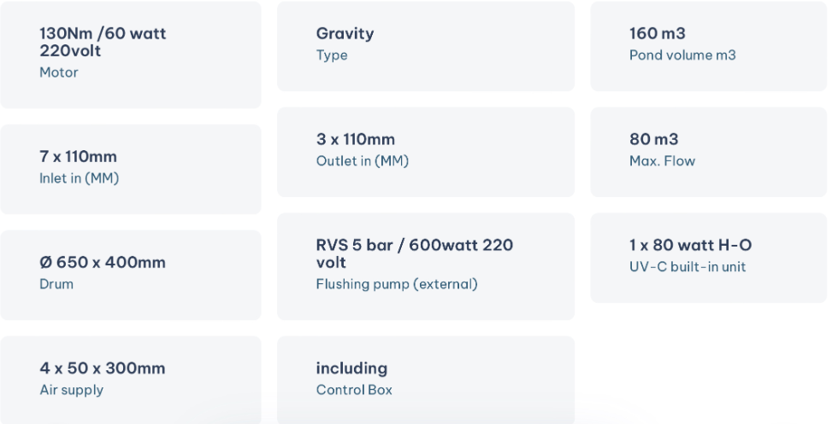The image size is (838, 424).
Task: Select the Max. Flow label
Action: point(662,161)
